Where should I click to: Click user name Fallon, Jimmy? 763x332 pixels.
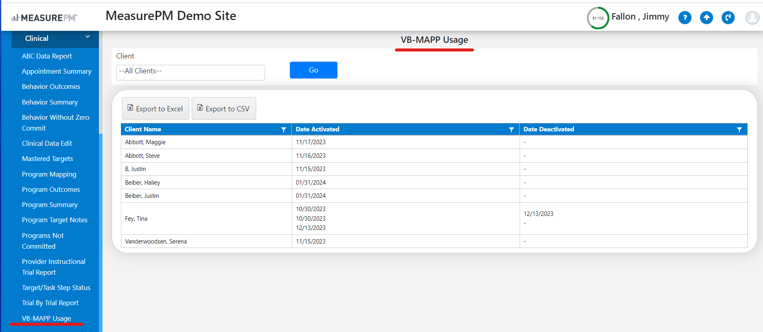pyautogui.click(x=640, y=17)
